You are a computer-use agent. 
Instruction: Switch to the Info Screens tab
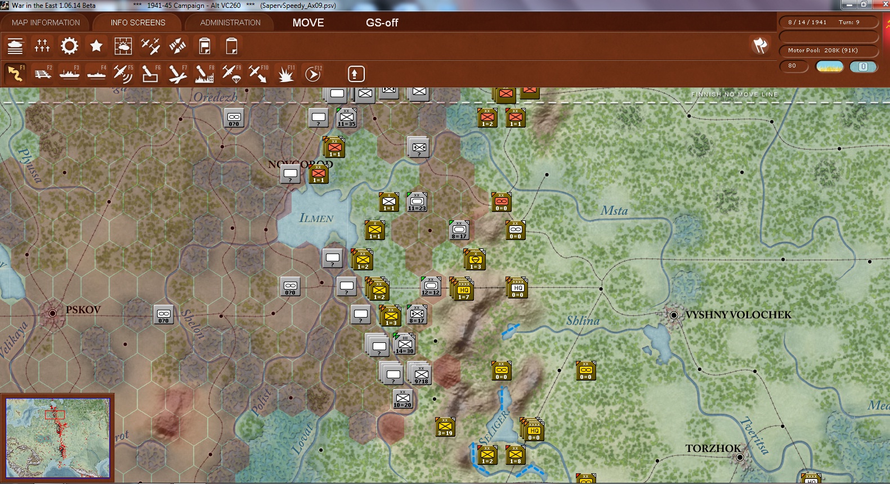138,22
